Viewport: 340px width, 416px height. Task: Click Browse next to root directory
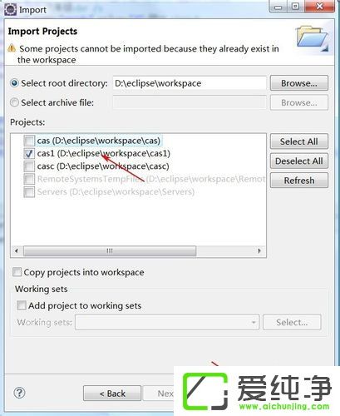tap(299, 83)
